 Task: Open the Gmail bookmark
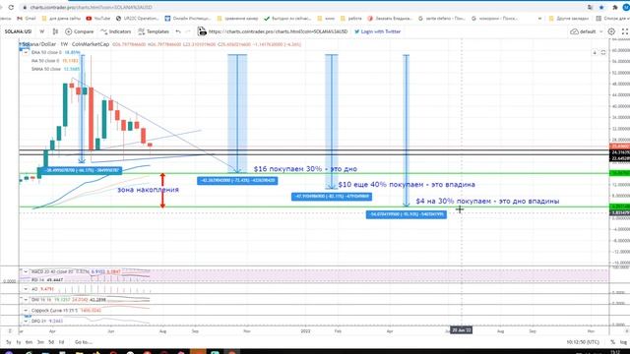(x=27, y=19)
